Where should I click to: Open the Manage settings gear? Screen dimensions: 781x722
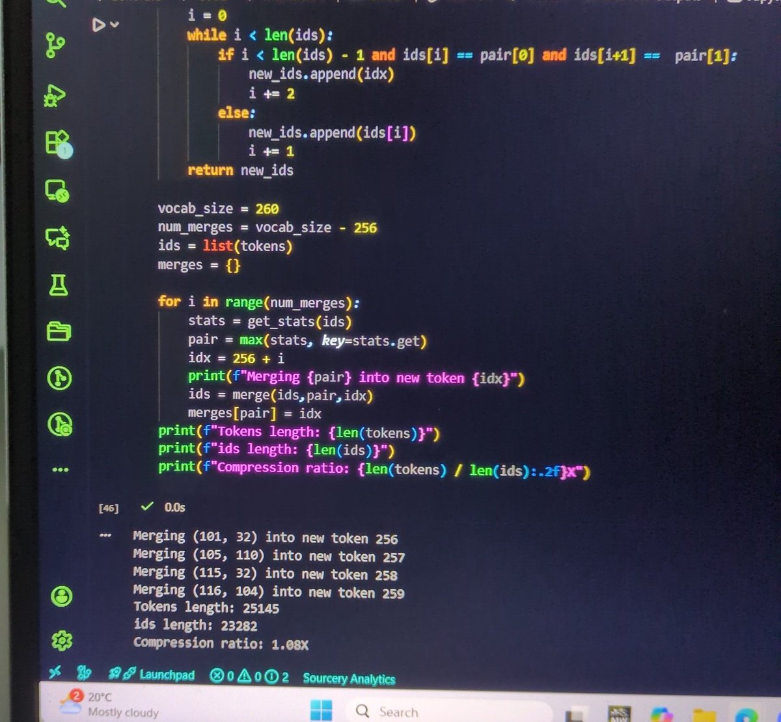pos(62,641)
